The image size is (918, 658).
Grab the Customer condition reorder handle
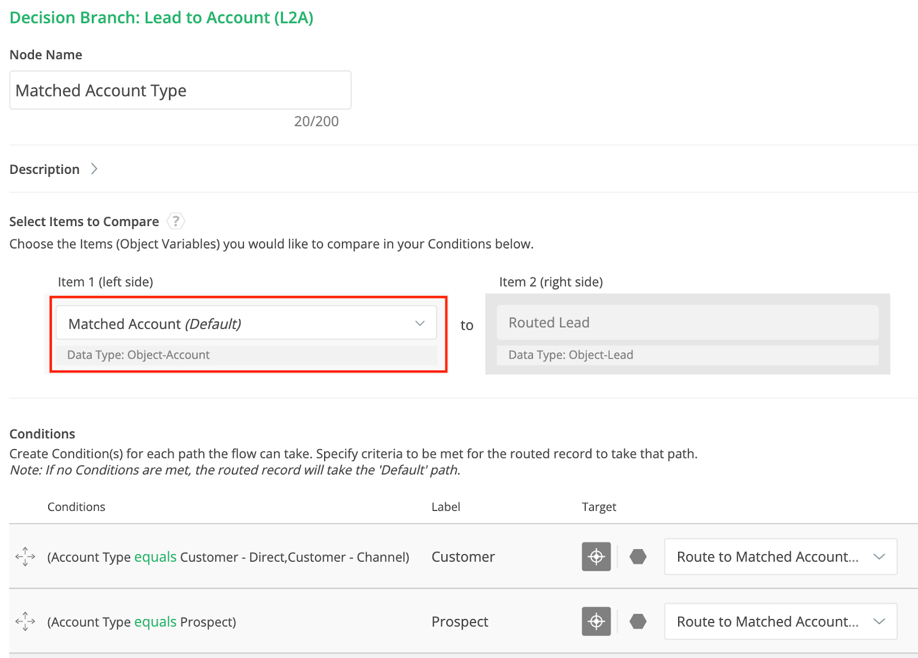point(25,556)
